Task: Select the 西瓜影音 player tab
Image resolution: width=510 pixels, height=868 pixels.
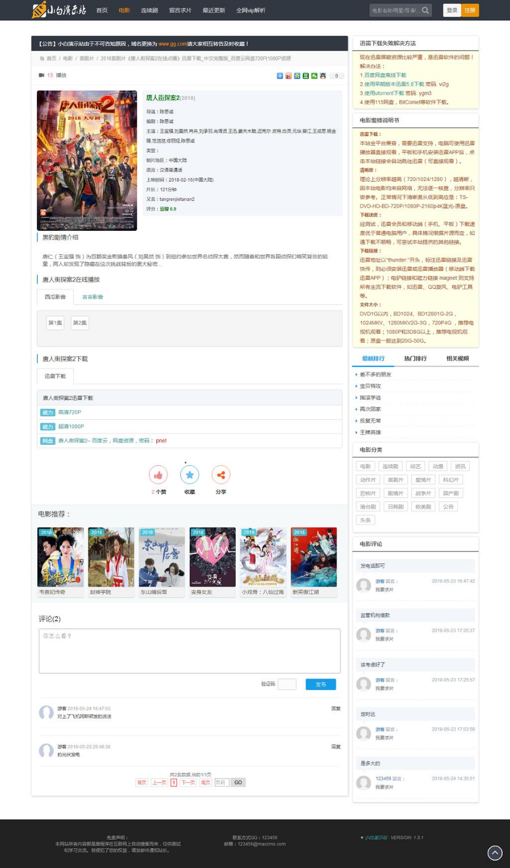Action: click(x=56, y=297)
